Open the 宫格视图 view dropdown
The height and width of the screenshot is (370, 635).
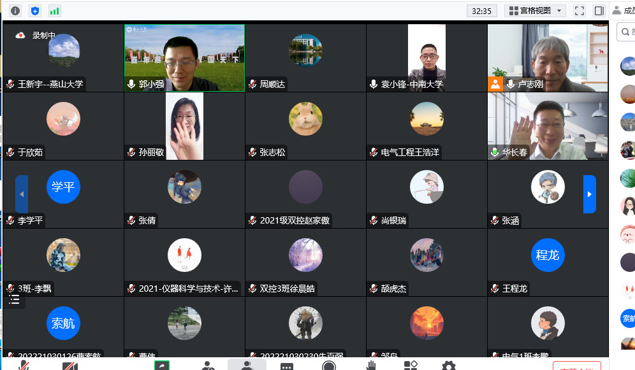click(x=535, y=11)
